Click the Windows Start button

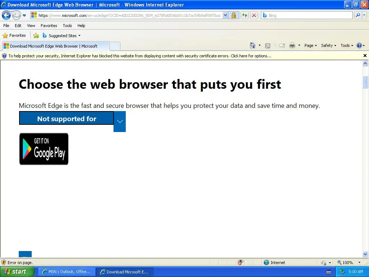click(x=17, y=272)
